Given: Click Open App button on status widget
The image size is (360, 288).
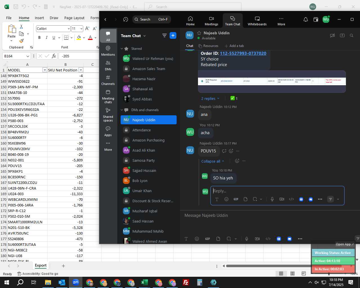Looking at the screenshot, I should [x=345, y=244].
